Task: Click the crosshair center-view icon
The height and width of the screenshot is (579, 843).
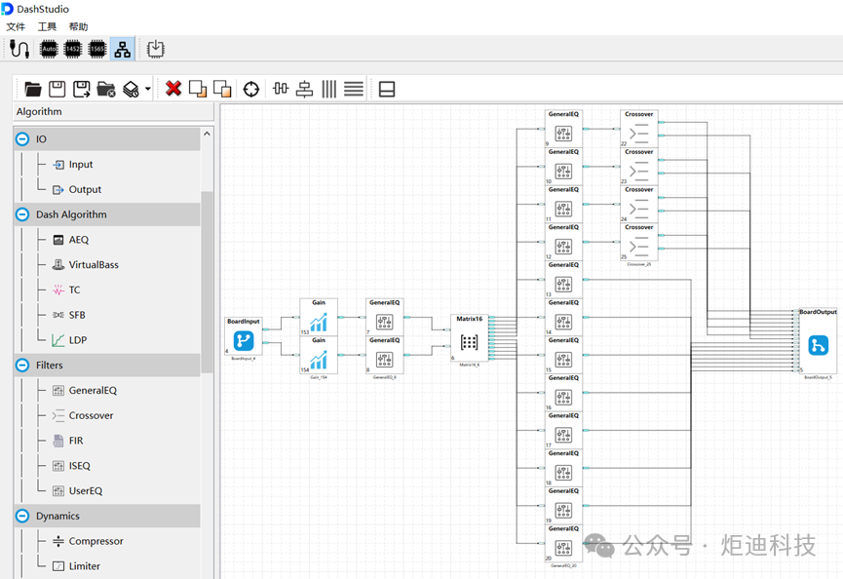Action: (x=251, y=89)
